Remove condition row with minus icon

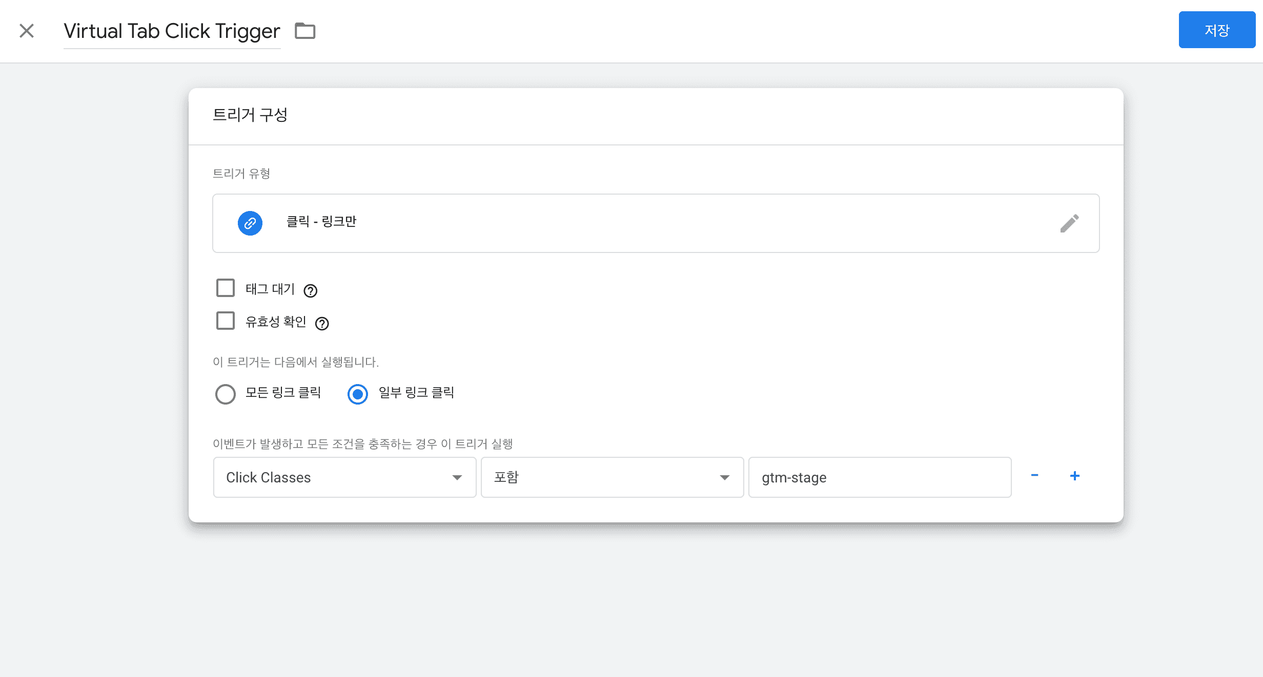point(1034,476)
